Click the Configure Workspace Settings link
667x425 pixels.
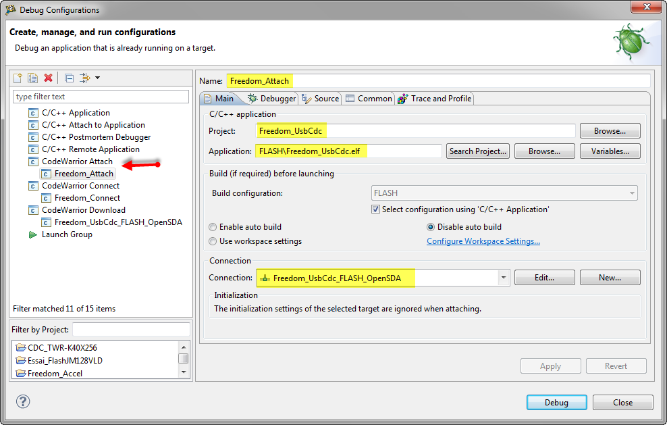tap(483, 241)
